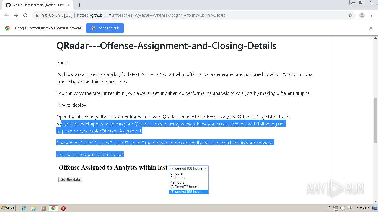The height and width of the screenshot is (212, 378).
Task: Bookmark this page with the star
Action: click(350, 15)
